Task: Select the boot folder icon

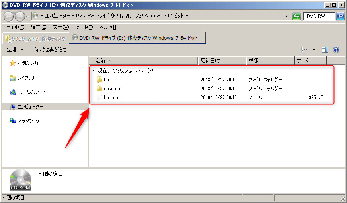Action: (99, 80)
